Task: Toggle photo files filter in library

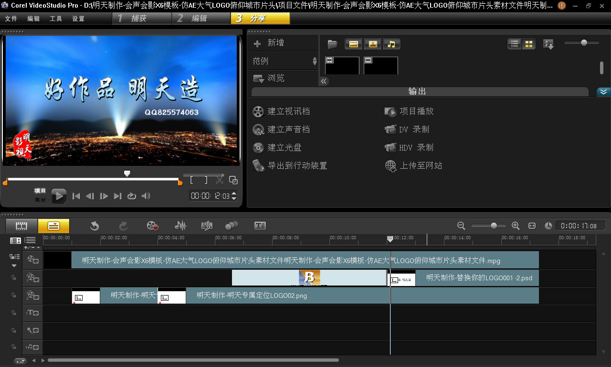Action: pos(372,44)
